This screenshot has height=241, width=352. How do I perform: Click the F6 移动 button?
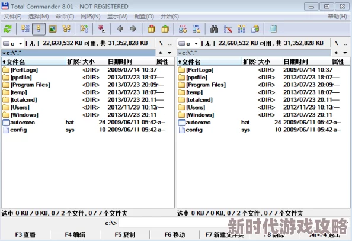point(175,235)
